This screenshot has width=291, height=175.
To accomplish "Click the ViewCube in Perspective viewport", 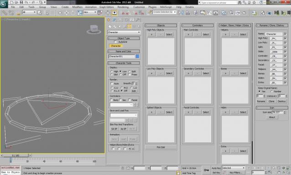I will click(x=94, y=29).
